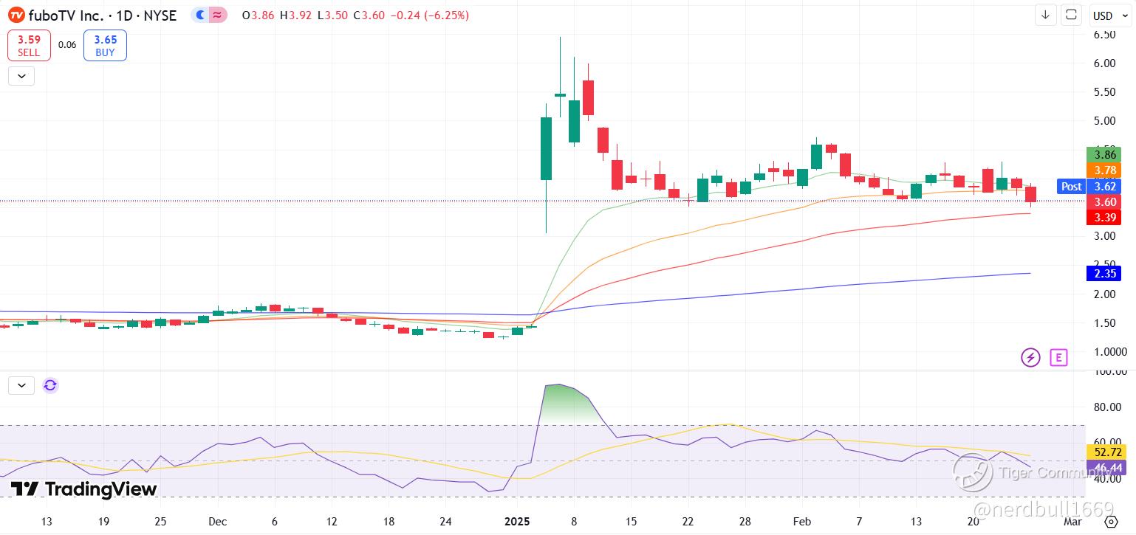Click the purple lightning bolt event icon
Image resolution: width=1136 pixels, height=535 pixels.
1030,358
